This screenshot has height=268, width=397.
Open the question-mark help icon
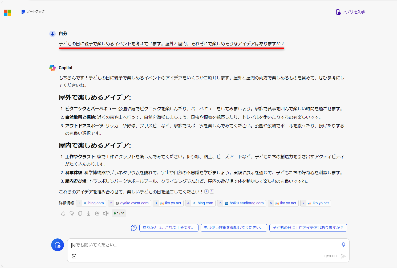(x=133, y=228)
